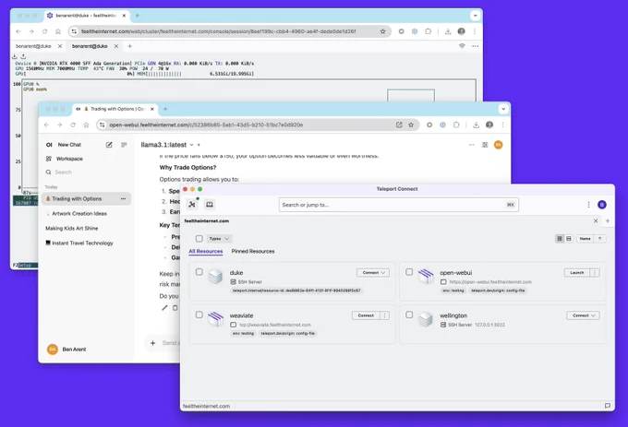The height and width of the screenshot is (427, 628).
Task: Start New Chat in Open WebUI sidebar
Action: (69, 145)
